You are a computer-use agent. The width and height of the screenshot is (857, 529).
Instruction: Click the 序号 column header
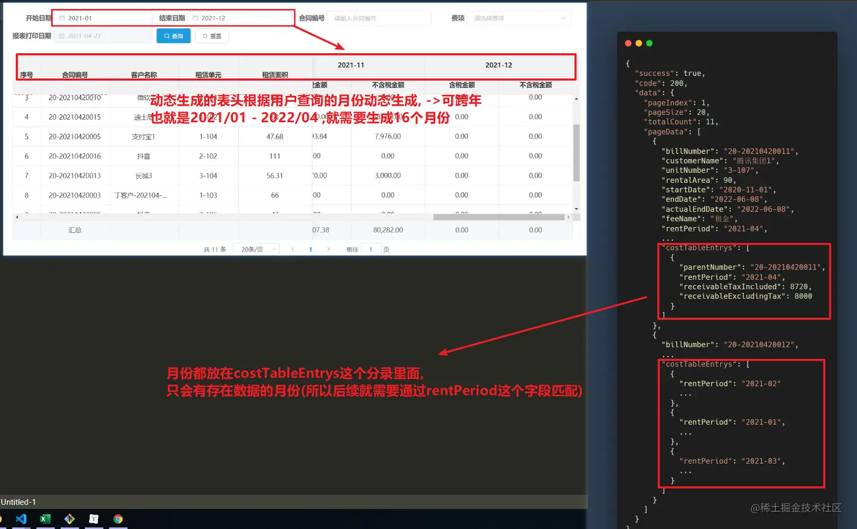pos(27,75)
